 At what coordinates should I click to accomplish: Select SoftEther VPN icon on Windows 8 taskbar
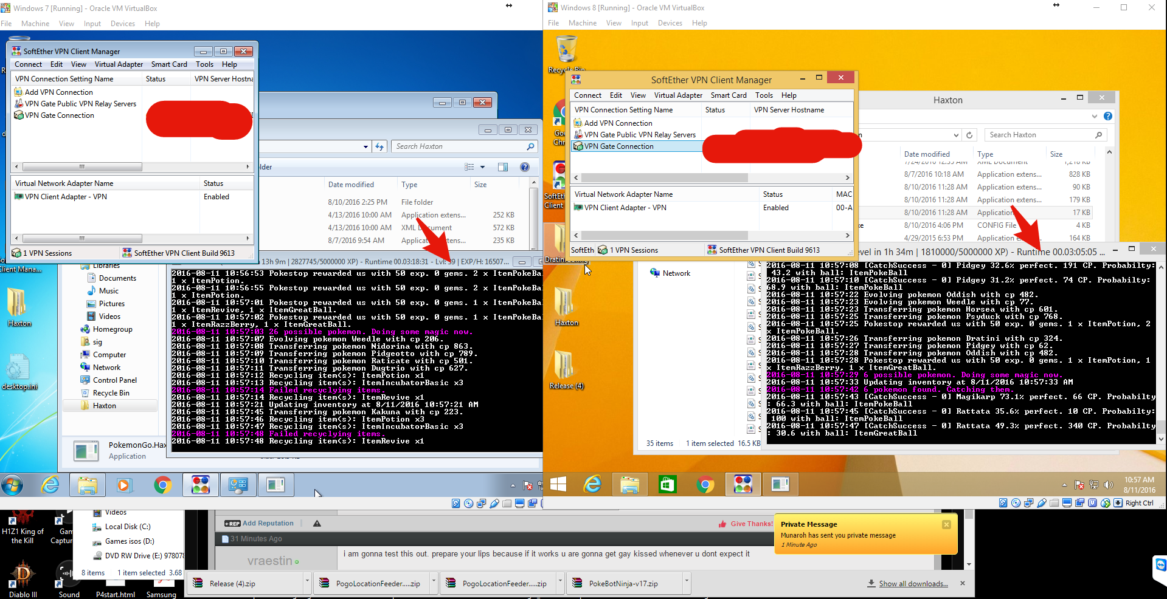(x=743, y=484)
